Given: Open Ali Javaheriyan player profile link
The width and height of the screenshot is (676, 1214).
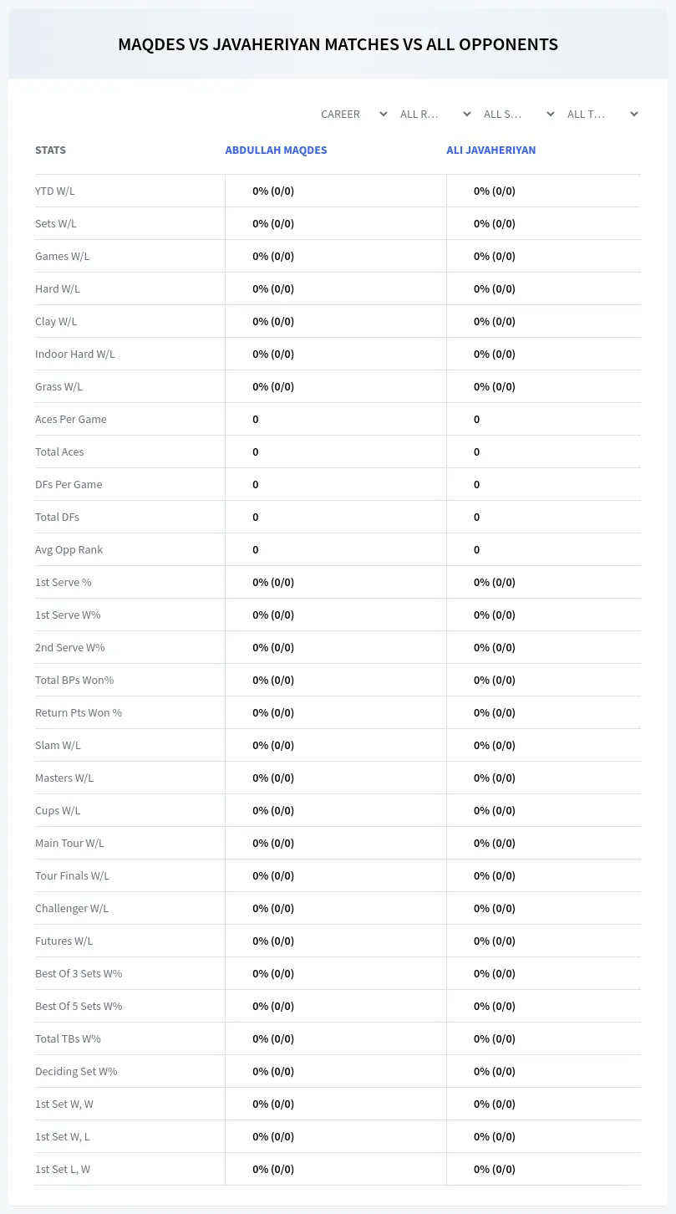Looking at the screenshot, I should (x=490, y=150).
